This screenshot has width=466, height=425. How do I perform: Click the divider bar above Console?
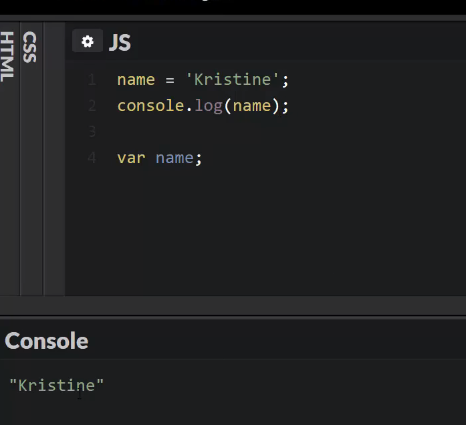click(233, 305)
